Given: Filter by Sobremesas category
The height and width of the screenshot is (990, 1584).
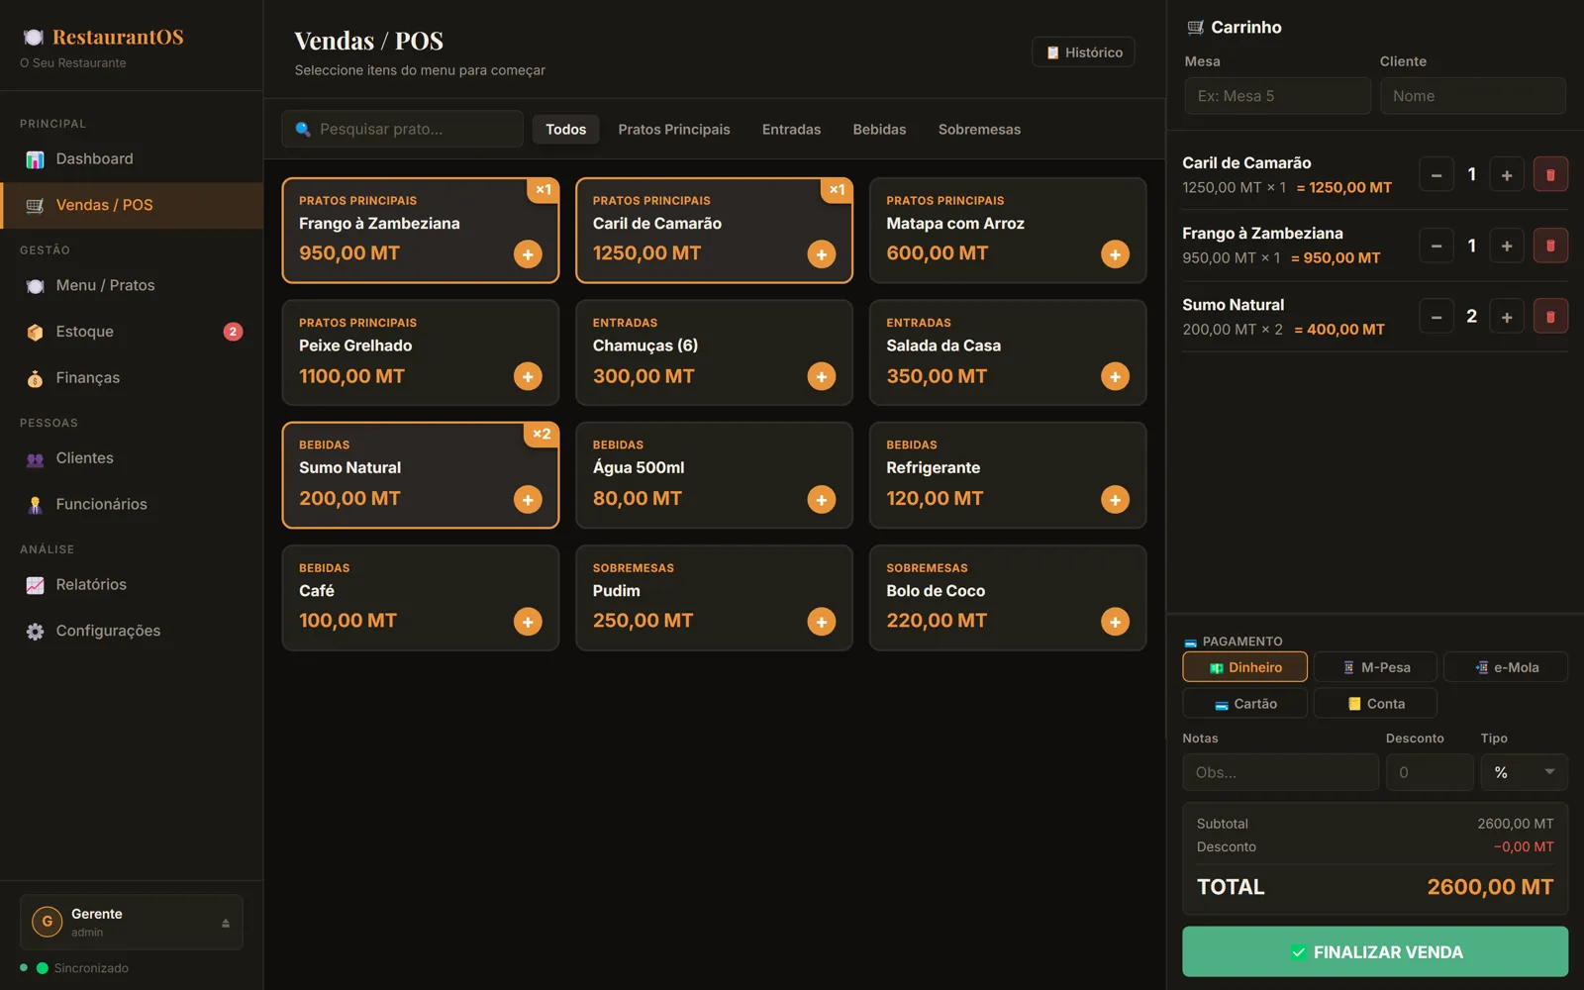Looking at the screenshot, I should tap(979, 130).
